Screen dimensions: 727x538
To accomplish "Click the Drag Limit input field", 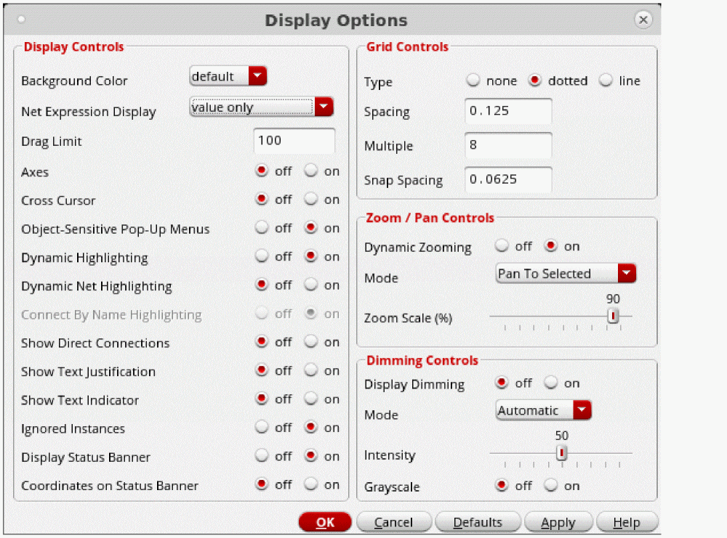I will click(294, 141).
